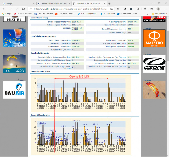
Task: Select total flight count 228
Action: coord(129,33)
